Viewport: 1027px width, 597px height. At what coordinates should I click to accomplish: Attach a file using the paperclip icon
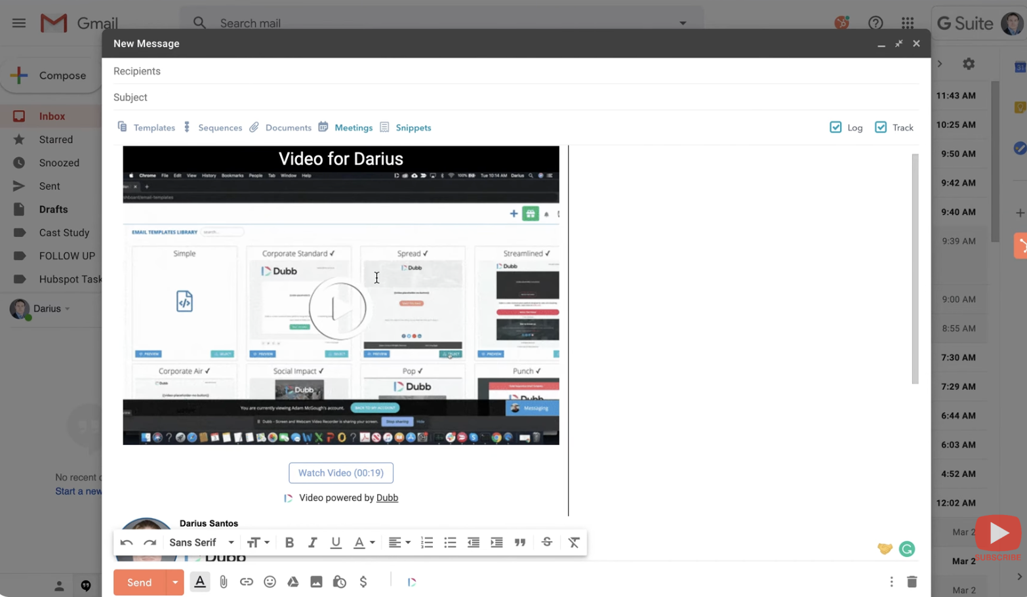(x=224, y=582)
